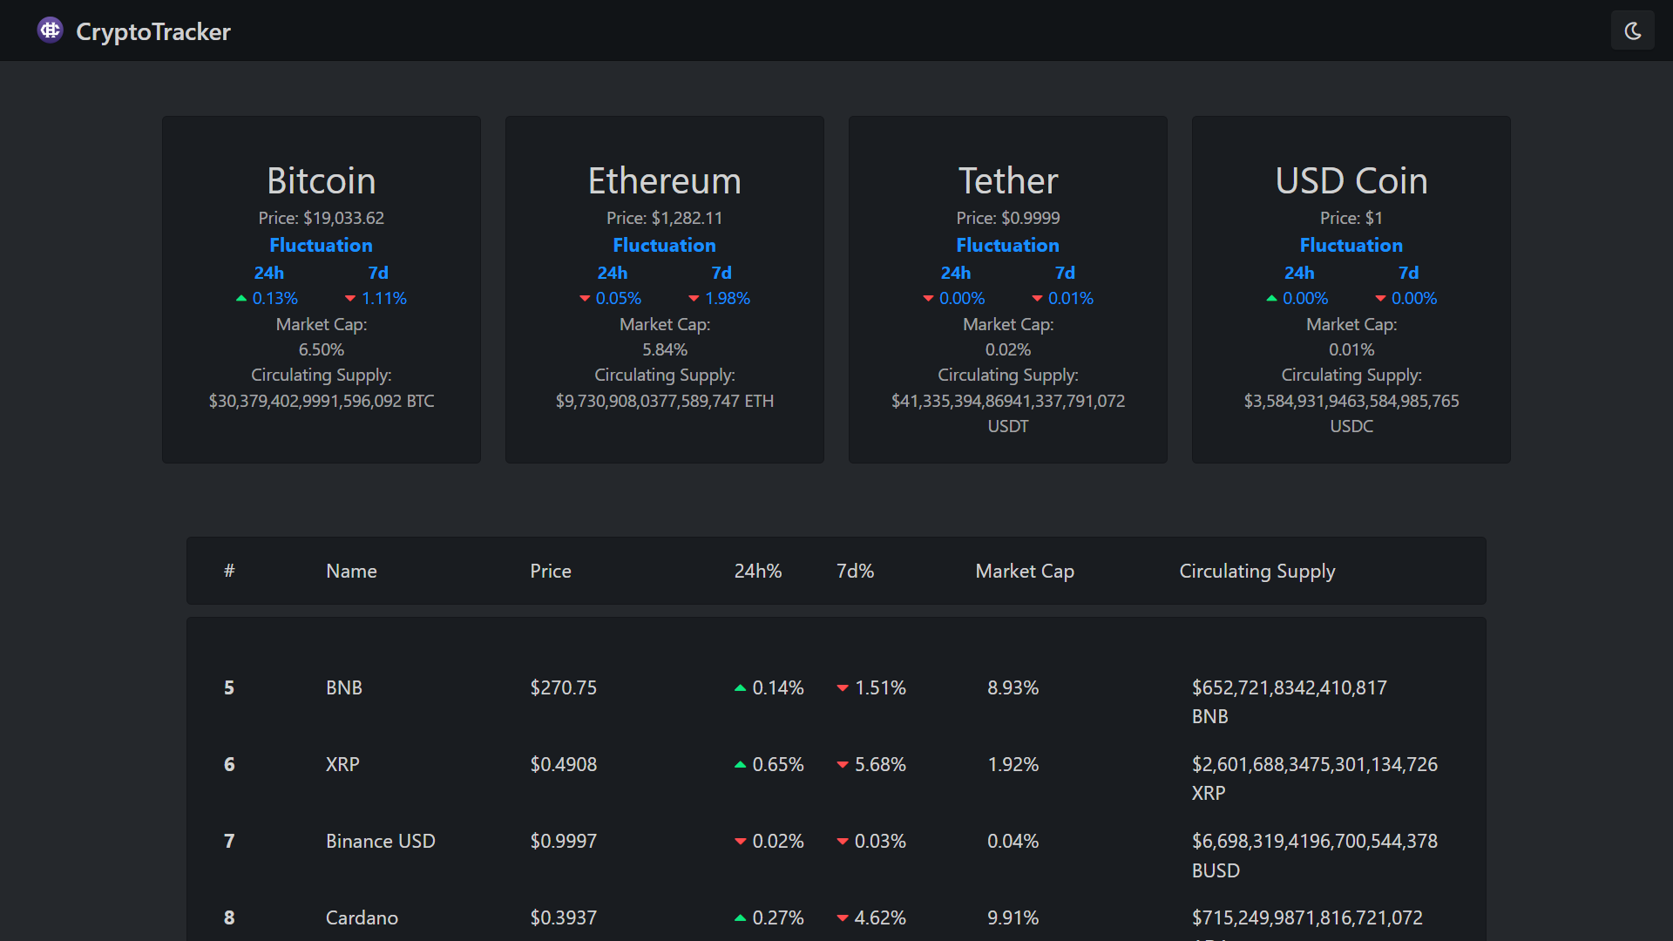Screen dimensions: 1673x941
Task: Click the XRP name cell
Action: (x=342, y=764)
